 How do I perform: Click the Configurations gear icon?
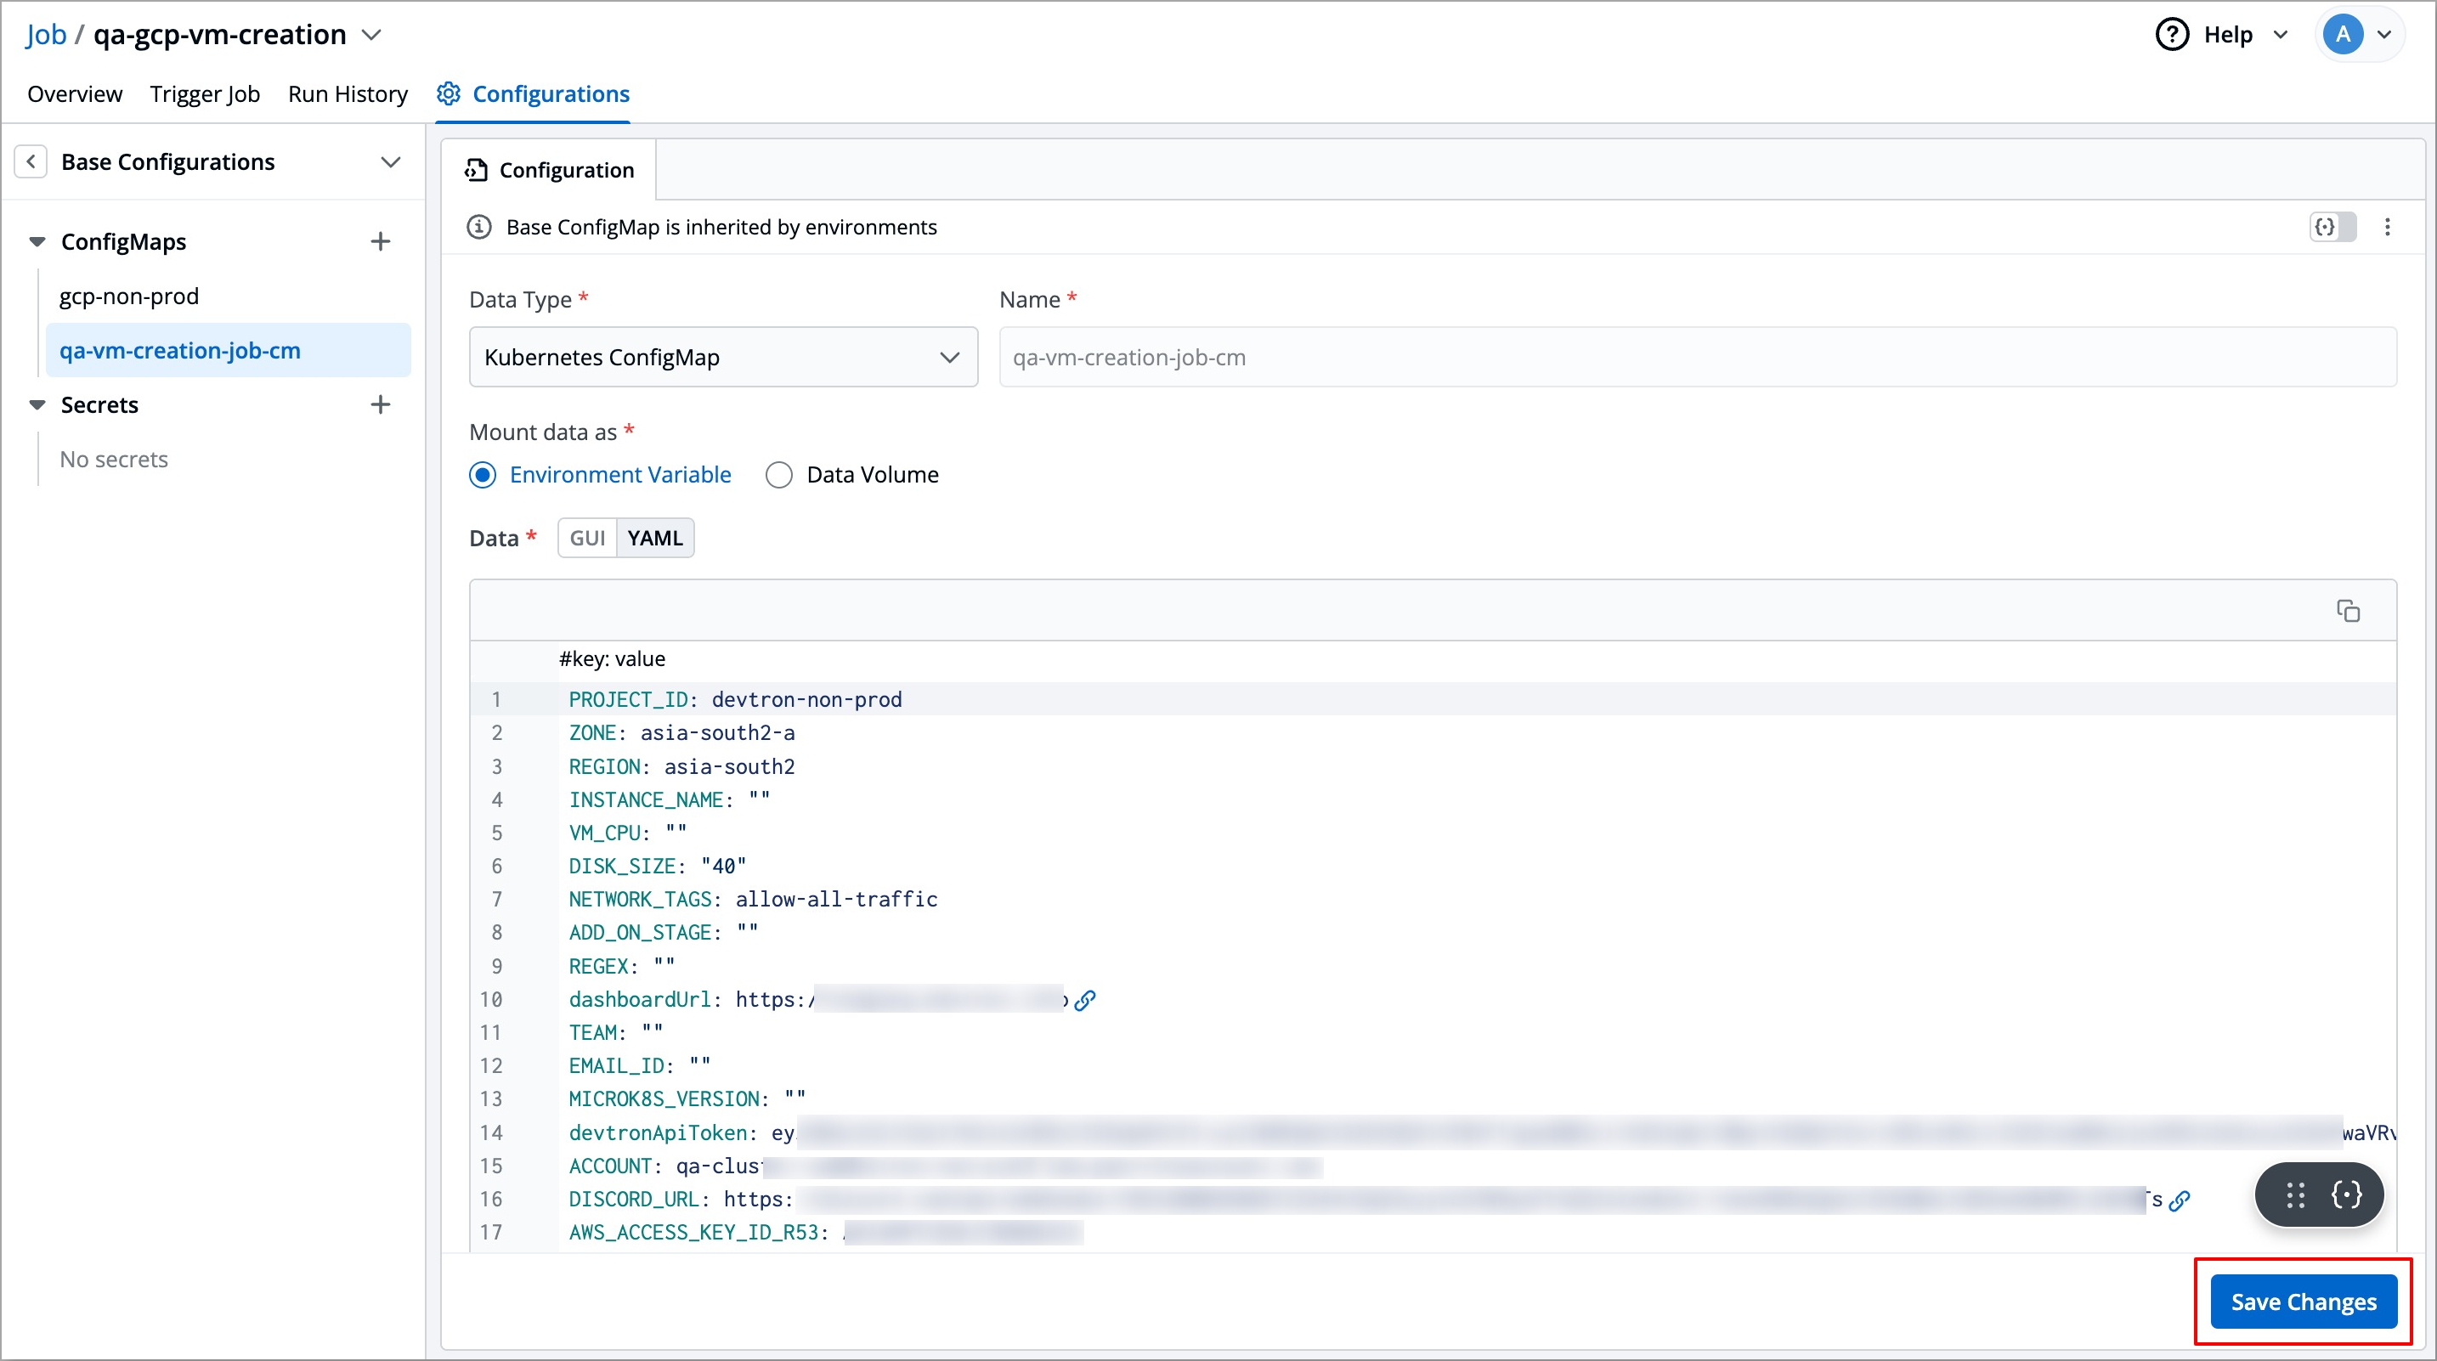(x=449, y=93)
